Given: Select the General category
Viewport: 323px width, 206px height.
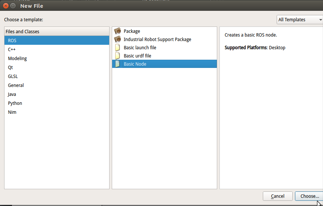Looking at the screenshot, I should pyautogui.click(x=57, y=85).
